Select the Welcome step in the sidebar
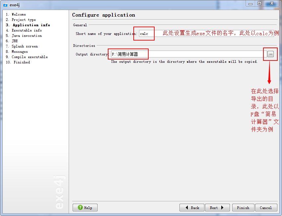 17,14
